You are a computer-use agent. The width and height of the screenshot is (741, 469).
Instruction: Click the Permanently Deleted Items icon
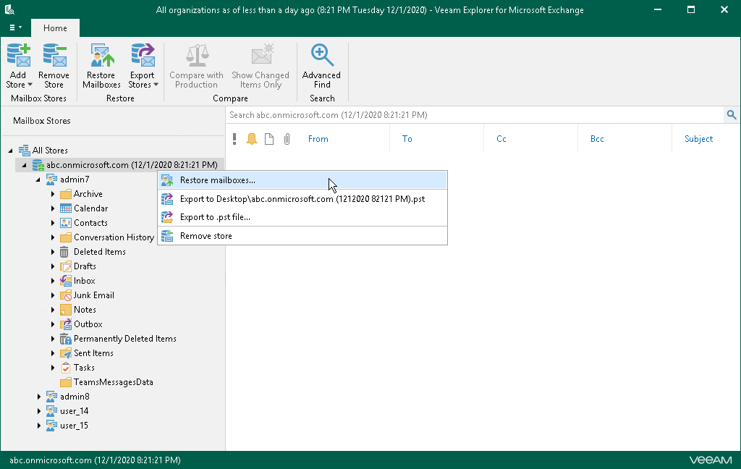coord(66,339)
